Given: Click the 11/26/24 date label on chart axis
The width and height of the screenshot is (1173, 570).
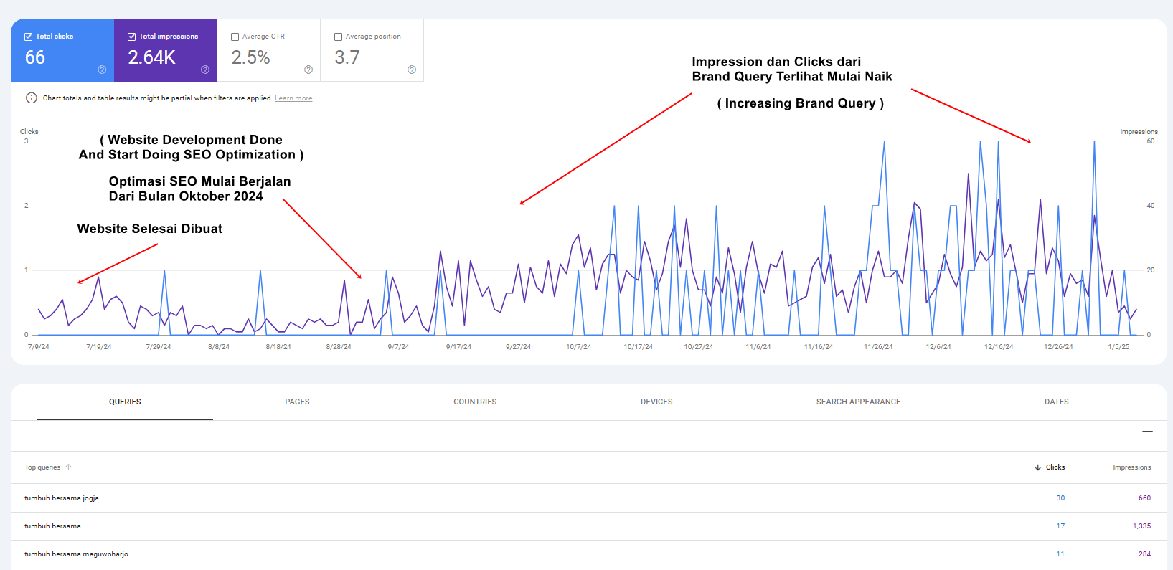Looking at the screenshot, I should pos(878,347).
